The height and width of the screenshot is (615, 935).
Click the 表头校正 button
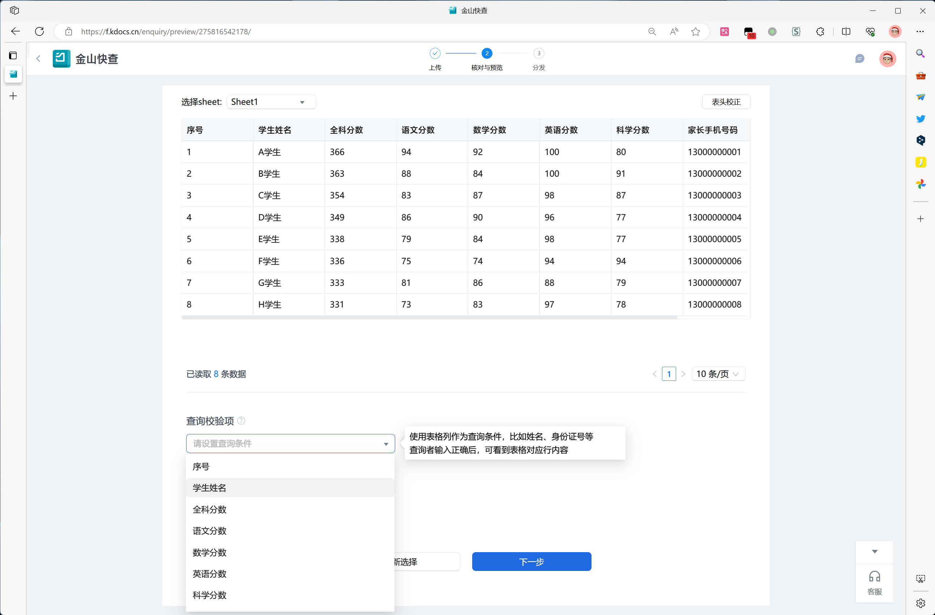click(726, 102)
